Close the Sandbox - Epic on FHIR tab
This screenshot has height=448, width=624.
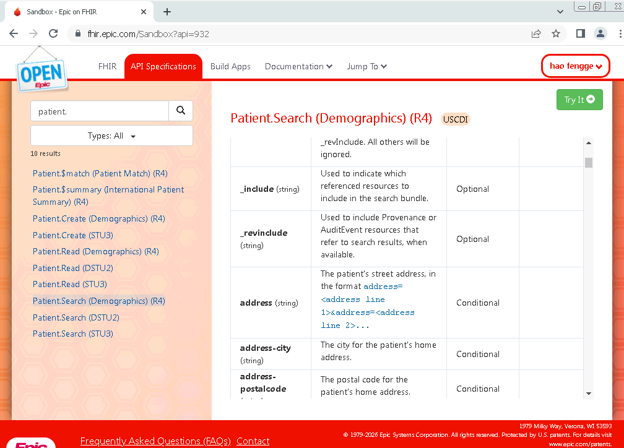tap(144, 12)
